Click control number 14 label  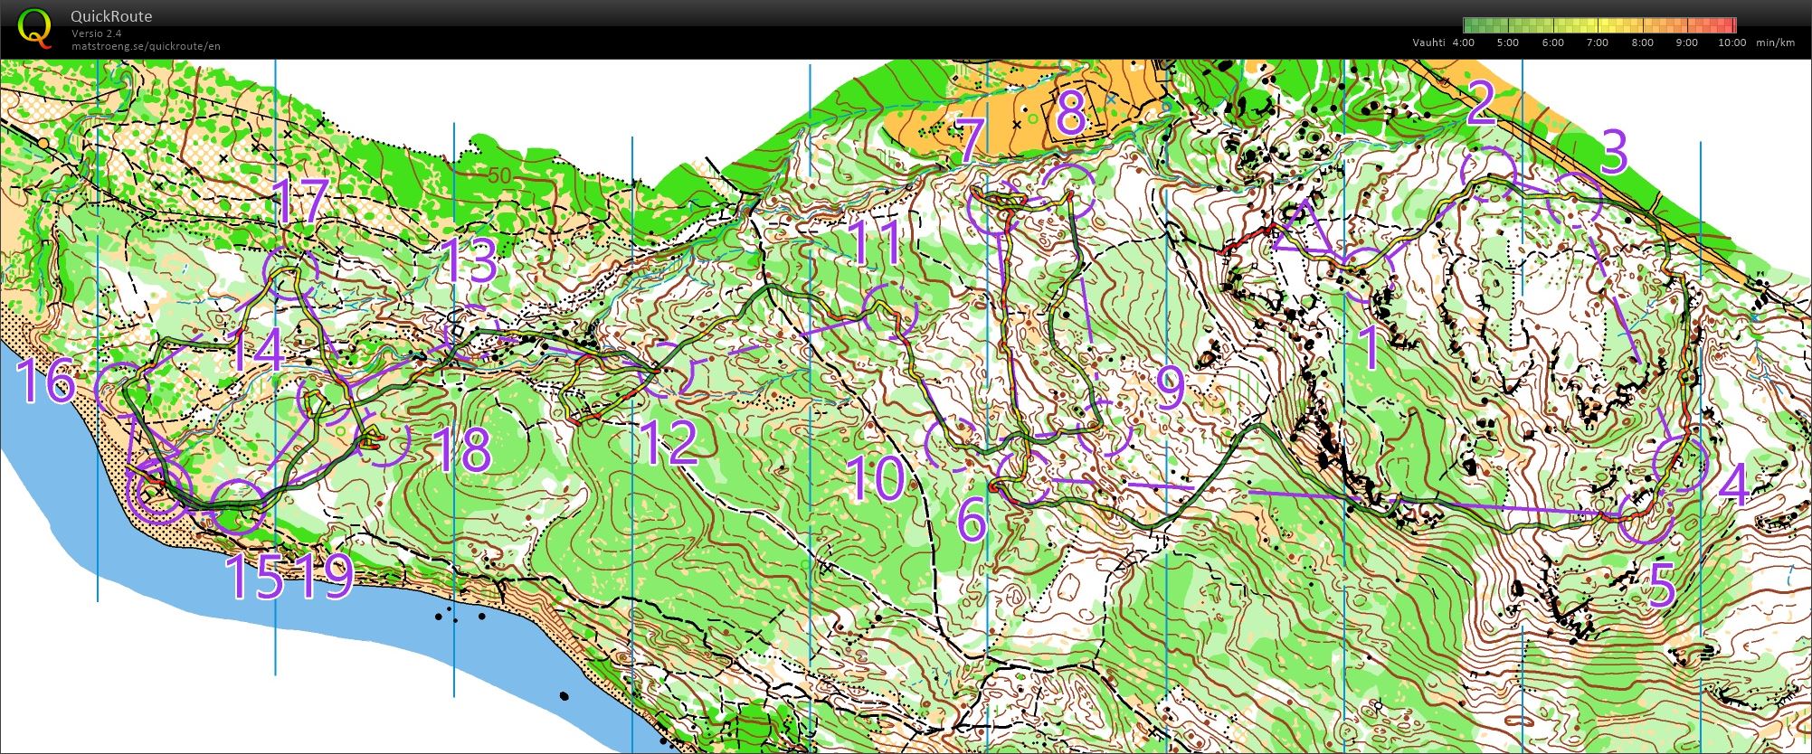255,352
